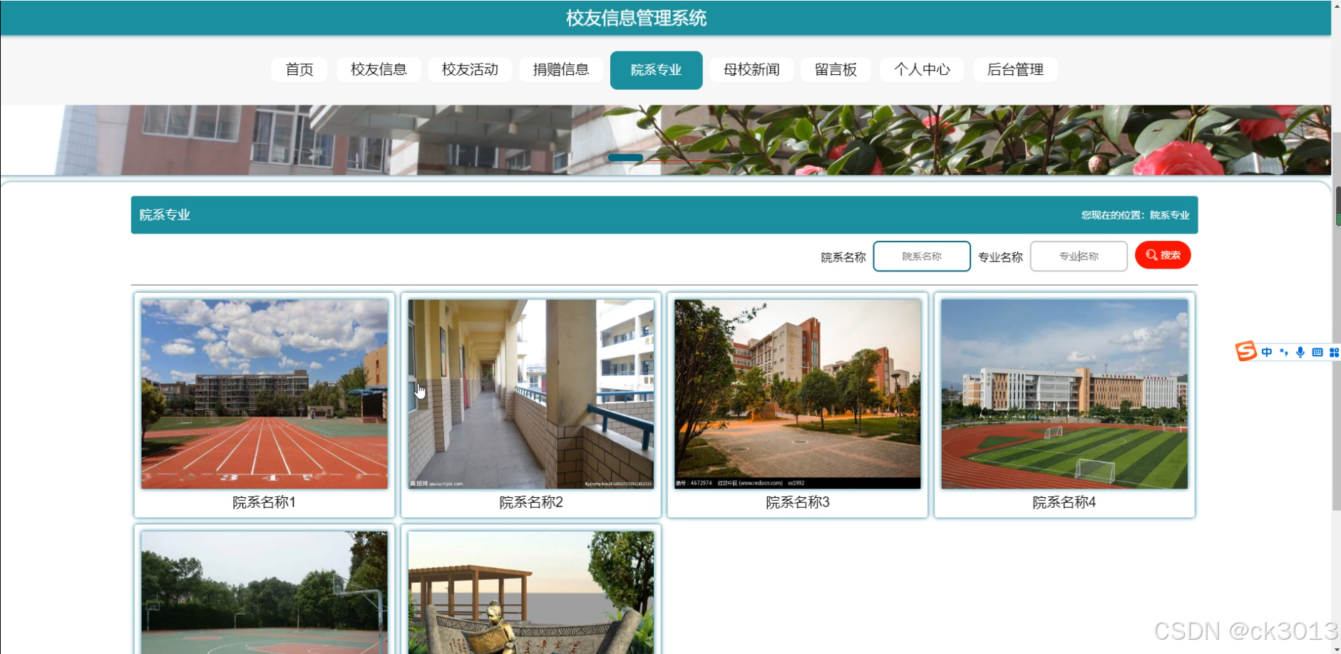Screen dimensions: 1341x654
Task: Open 后台管理 admin link
Action: click(x=1015, y=70)
